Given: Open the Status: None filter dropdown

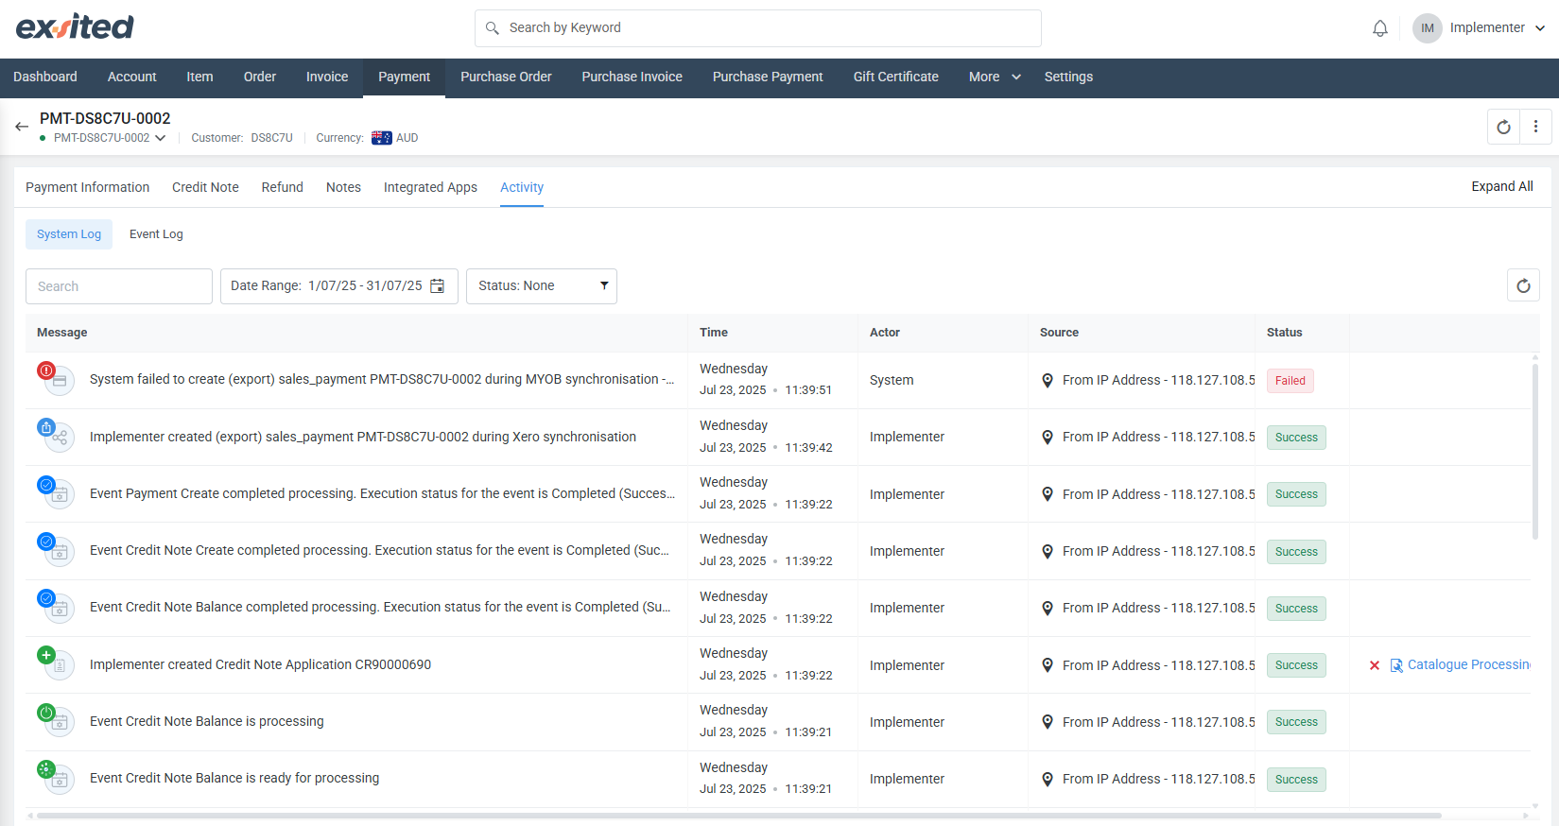Looking at the screenshot, I should point(542,285).
